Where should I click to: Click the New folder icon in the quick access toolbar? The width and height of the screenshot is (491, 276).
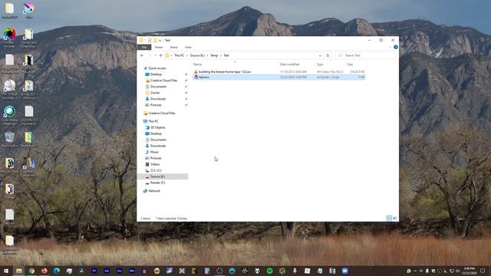click(155, 41)
